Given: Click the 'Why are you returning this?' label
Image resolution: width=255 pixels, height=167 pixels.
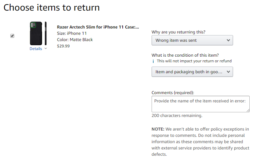Looking at the screenshot, I should [179, 32].
